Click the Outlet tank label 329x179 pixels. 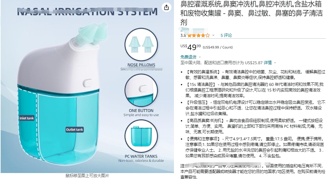74,130
